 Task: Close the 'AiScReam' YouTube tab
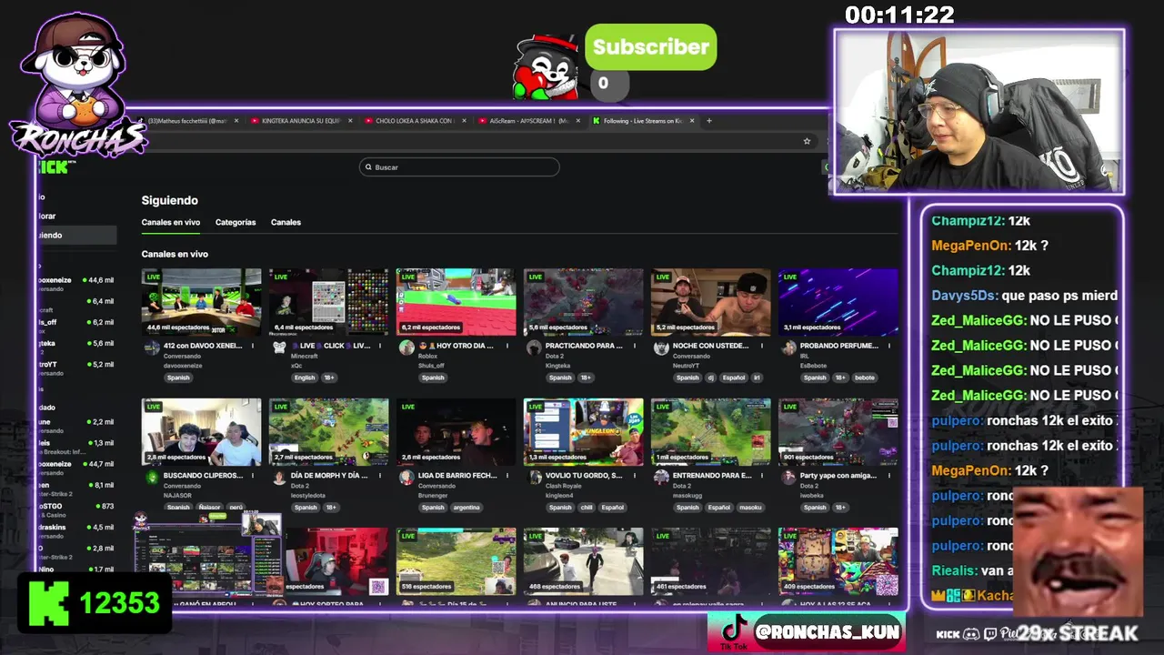point(577,120)
